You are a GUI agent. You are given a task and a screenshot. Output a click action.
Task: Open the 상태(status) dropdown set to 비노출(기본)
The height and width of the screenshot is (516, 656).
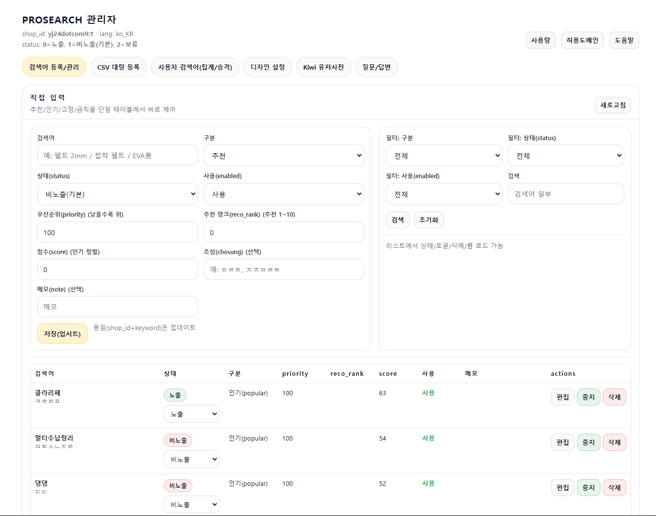pos(117,193)
